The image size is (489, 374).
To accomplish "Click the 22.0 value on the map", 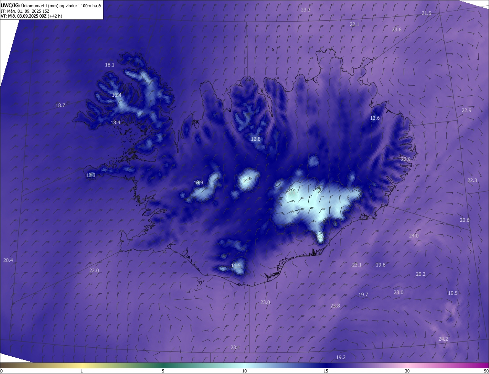I will [94, 270].
